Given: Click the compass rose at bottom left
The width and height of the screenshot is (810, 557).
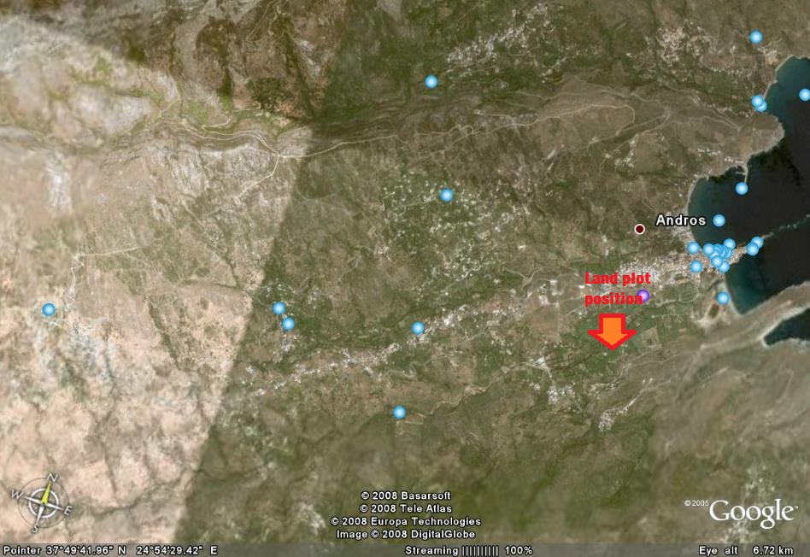Looking at the screenshot, I should [x=47, y=502].
